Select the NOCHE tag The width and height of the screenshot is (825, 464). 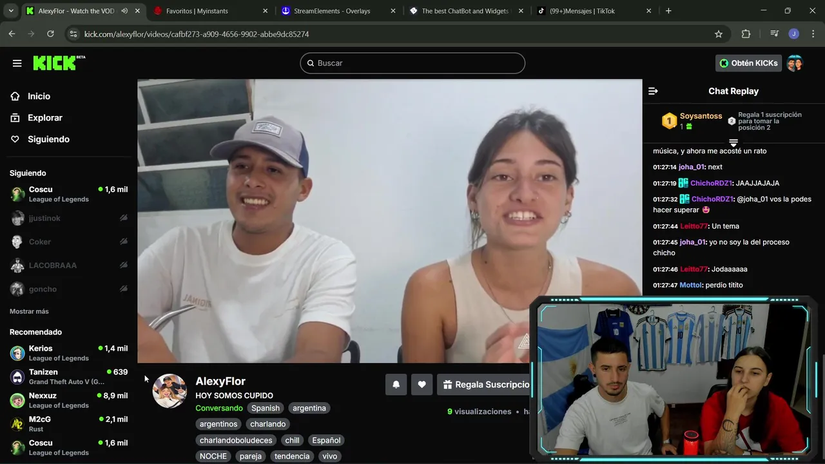tap(213, 456)
